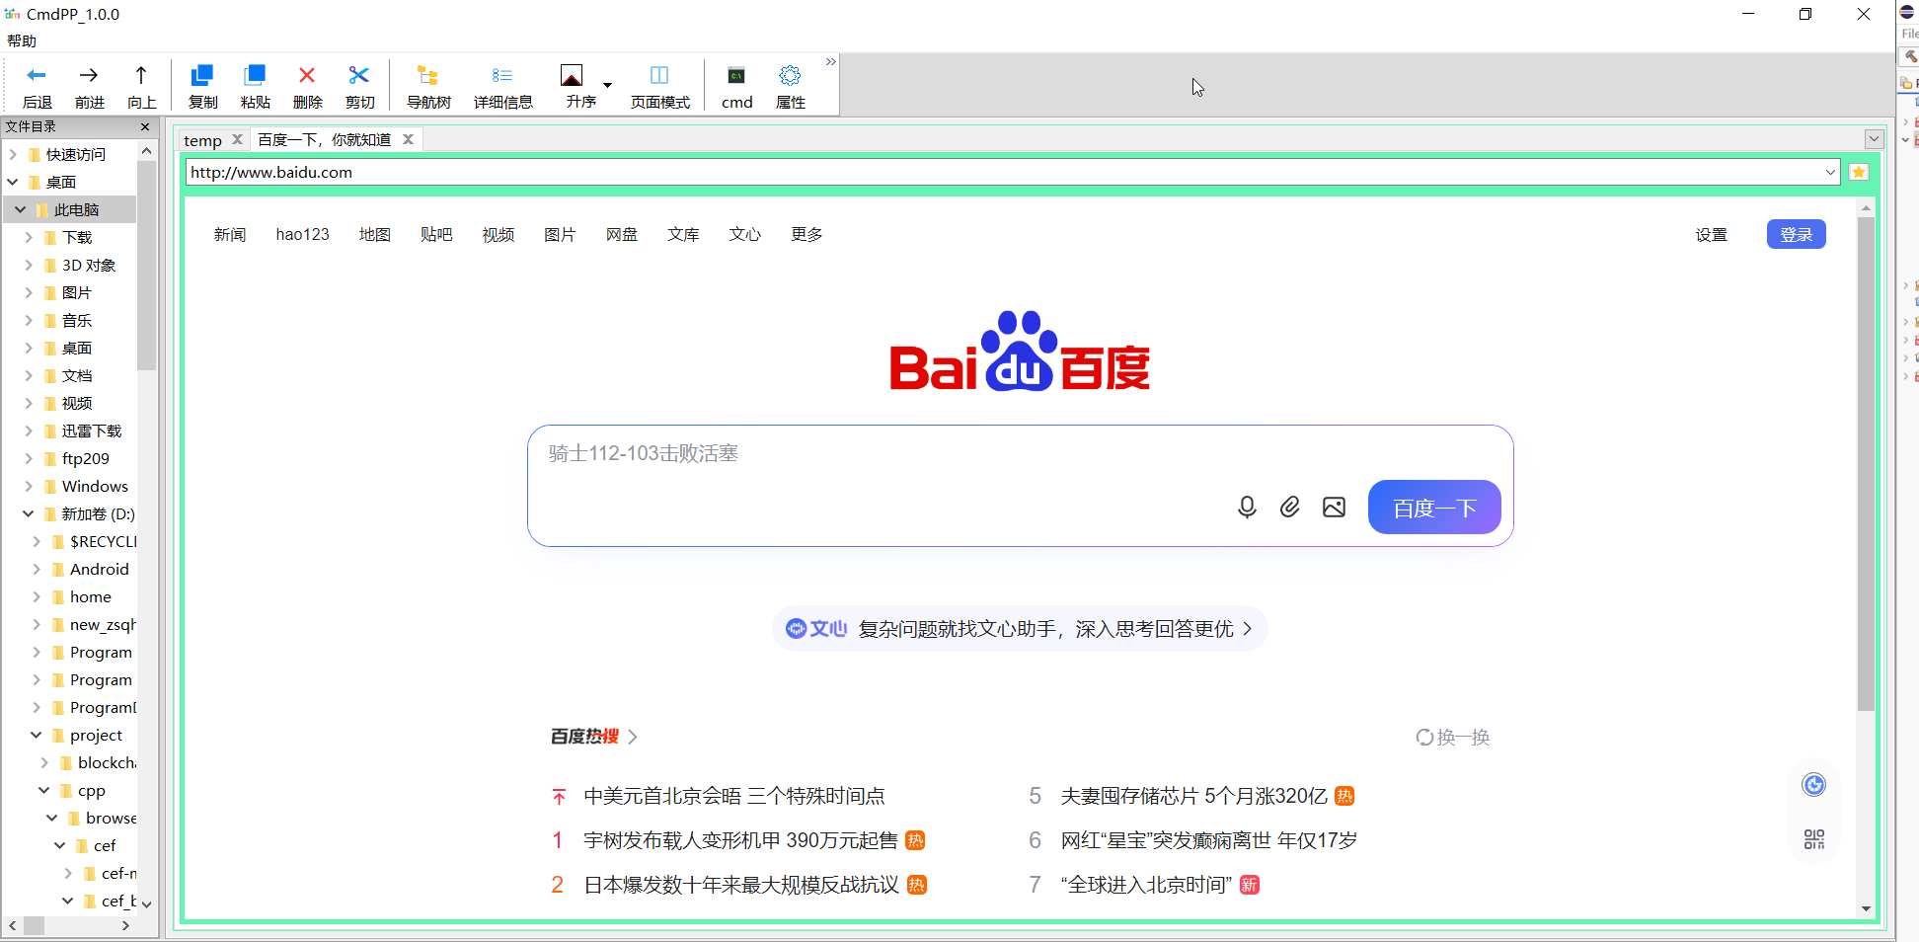Select the cpp folder

click(x=92, y=790)
